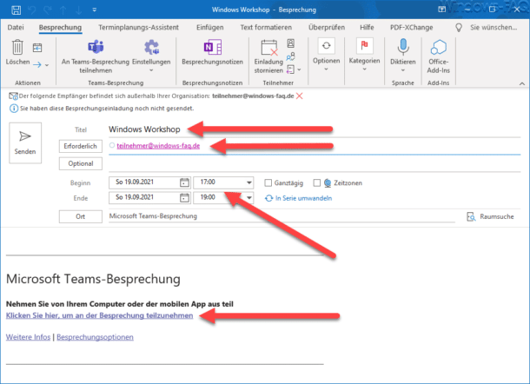Click the Erforderlich button
530x384 pixels.
pos(81,146)
